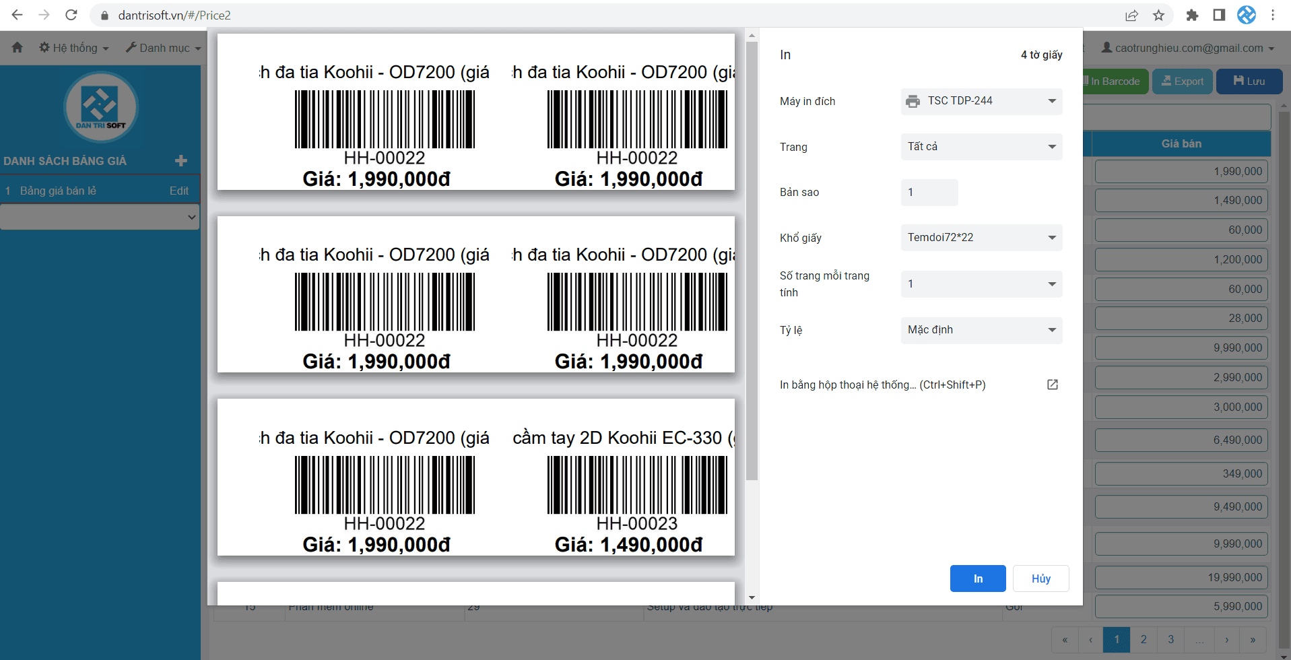Open the Trang pages dropdown
The width and height of the screenshot is (1291, 660).
[981, 147]
